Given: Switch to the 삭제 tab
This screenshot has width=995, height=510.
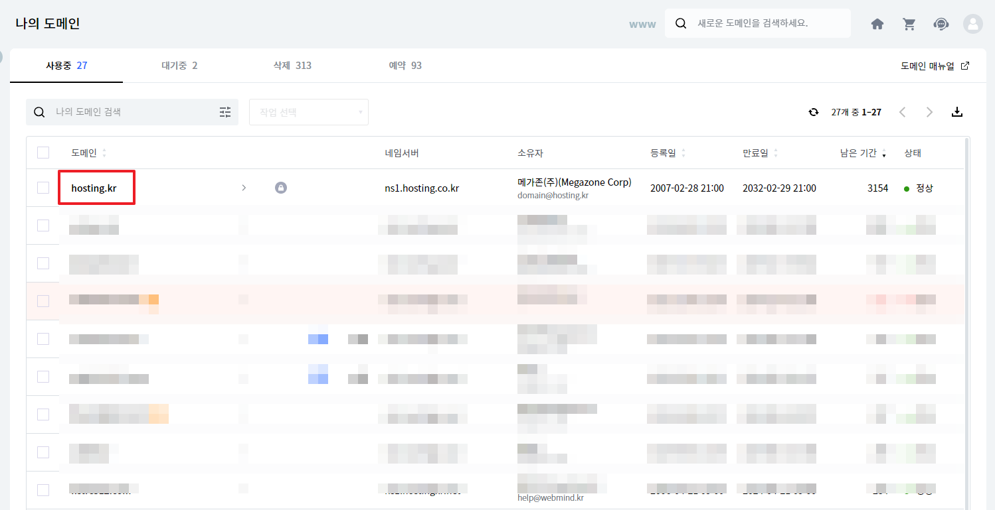Looking at the screenshot, I should tap(292, 66).
